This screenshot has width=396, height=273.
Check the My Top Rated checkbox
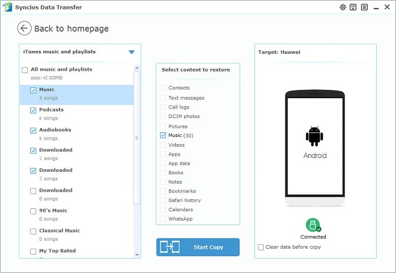[33, 251]
